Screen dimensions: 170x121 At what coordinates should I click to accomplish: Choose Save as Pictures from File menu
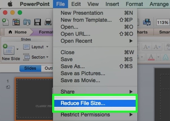click(x=83, y=73)
